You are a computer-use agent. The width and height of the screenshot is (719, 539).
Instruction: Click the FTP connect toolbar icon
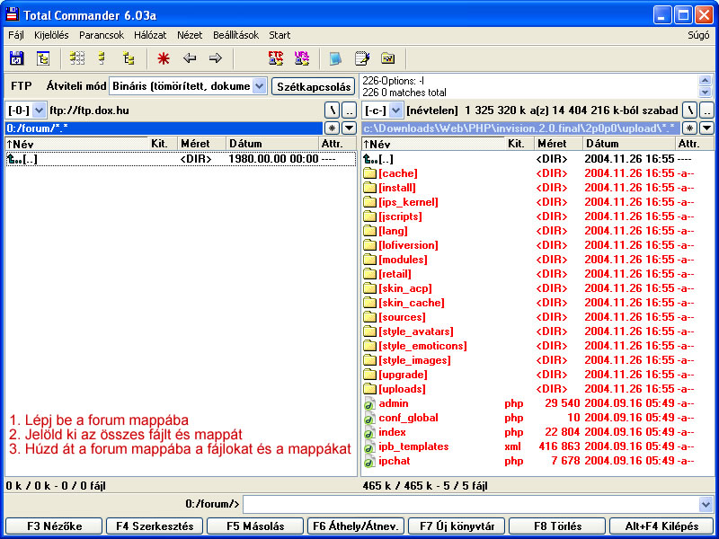tap(276, 58)
